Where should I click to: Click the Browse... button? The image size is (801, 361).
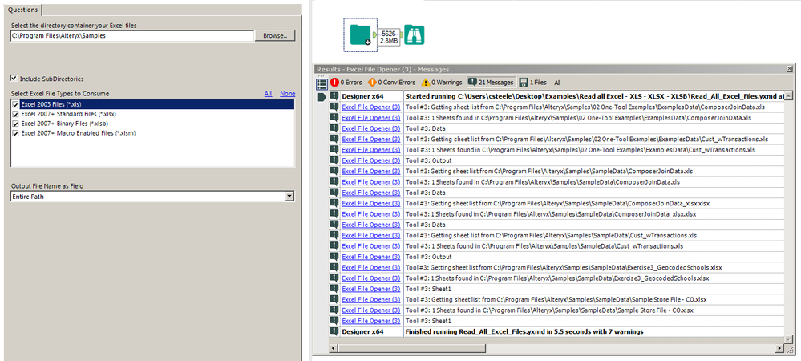pos(275,36)
